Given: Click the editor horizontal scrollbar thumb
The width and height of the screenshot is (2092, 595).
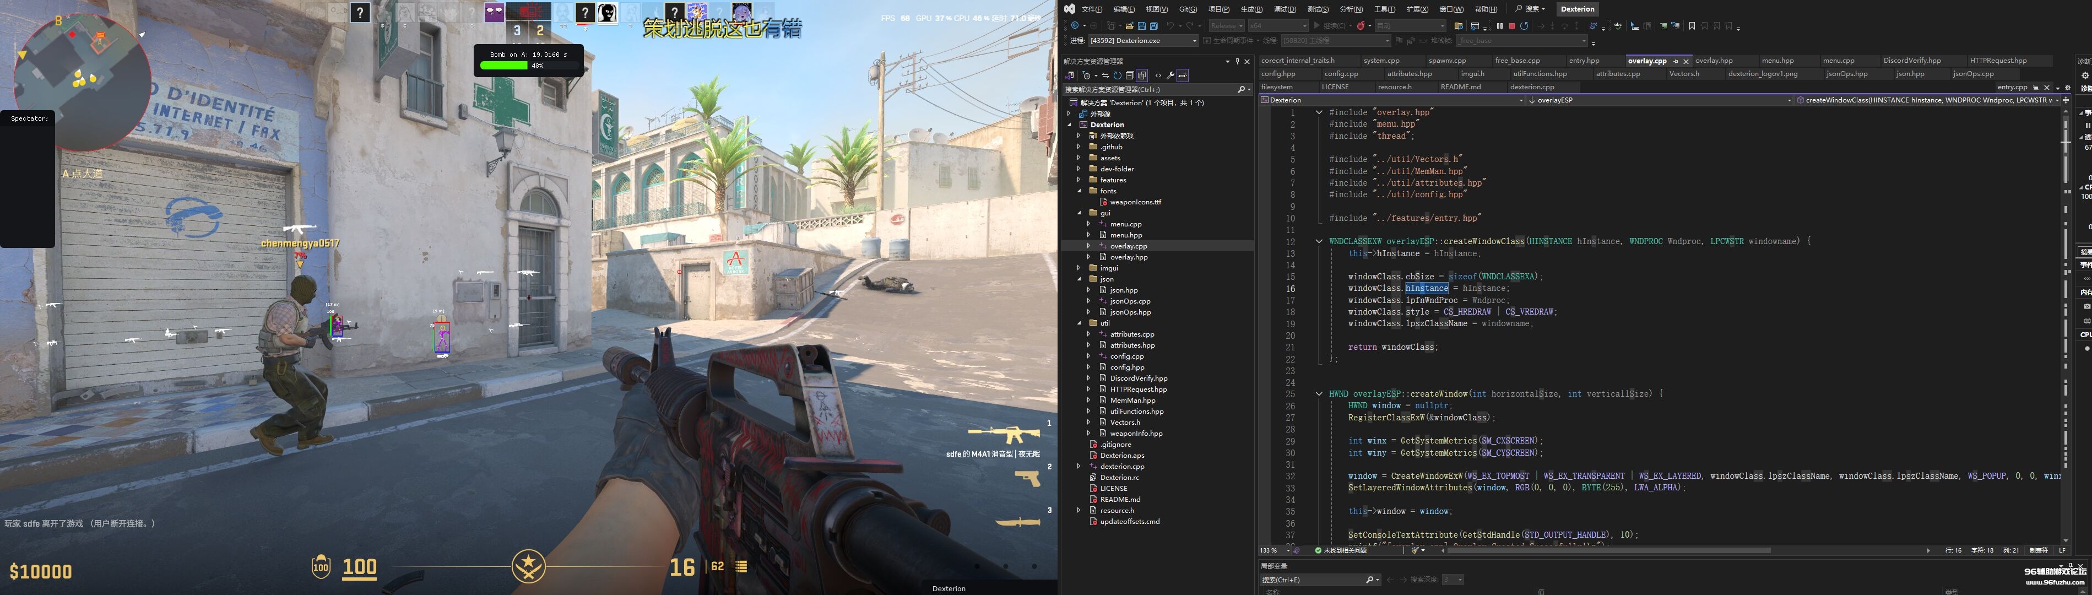Looking at the screenshot, I should 1609,550.
